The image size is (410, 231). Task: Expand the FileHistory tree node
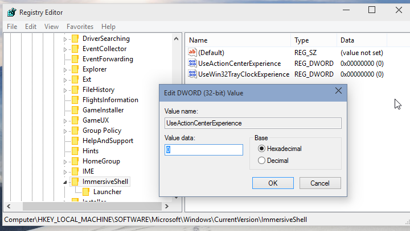point(65,90)
